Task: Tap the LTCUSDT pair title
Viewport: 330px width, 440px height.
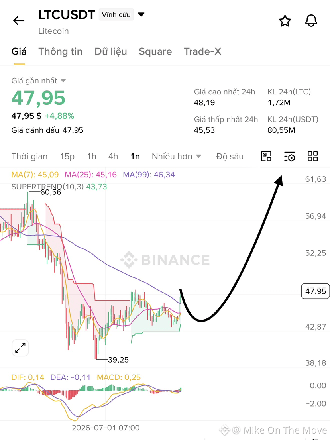Action: pos(67,15)
